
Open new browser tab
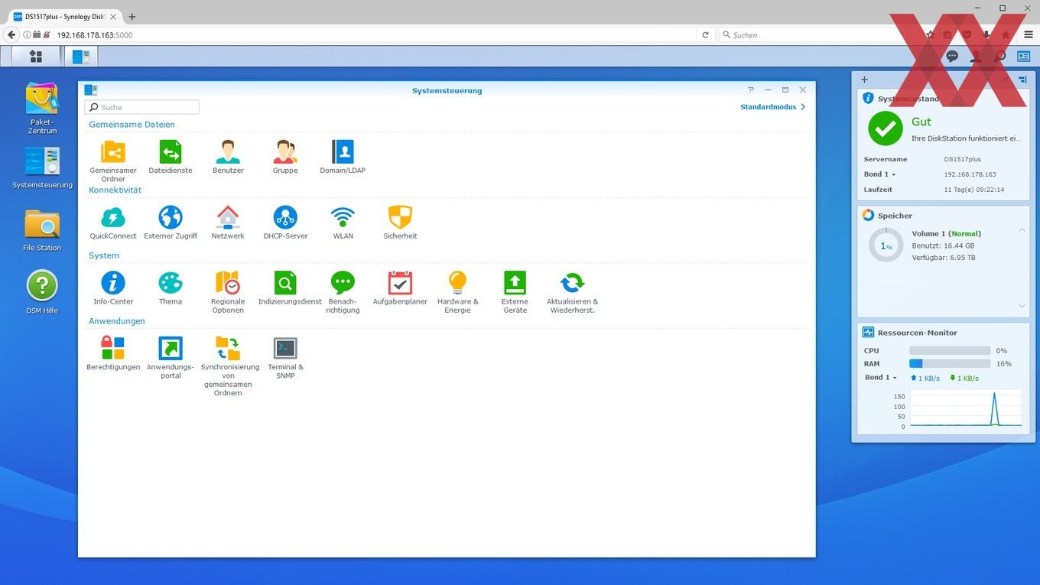[132, 16]
